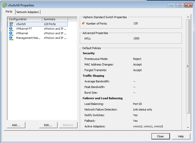The width and height of the screenshot is (195, 143).
Task: Open Help for vSwitch properties
Action: pos(181,136)
